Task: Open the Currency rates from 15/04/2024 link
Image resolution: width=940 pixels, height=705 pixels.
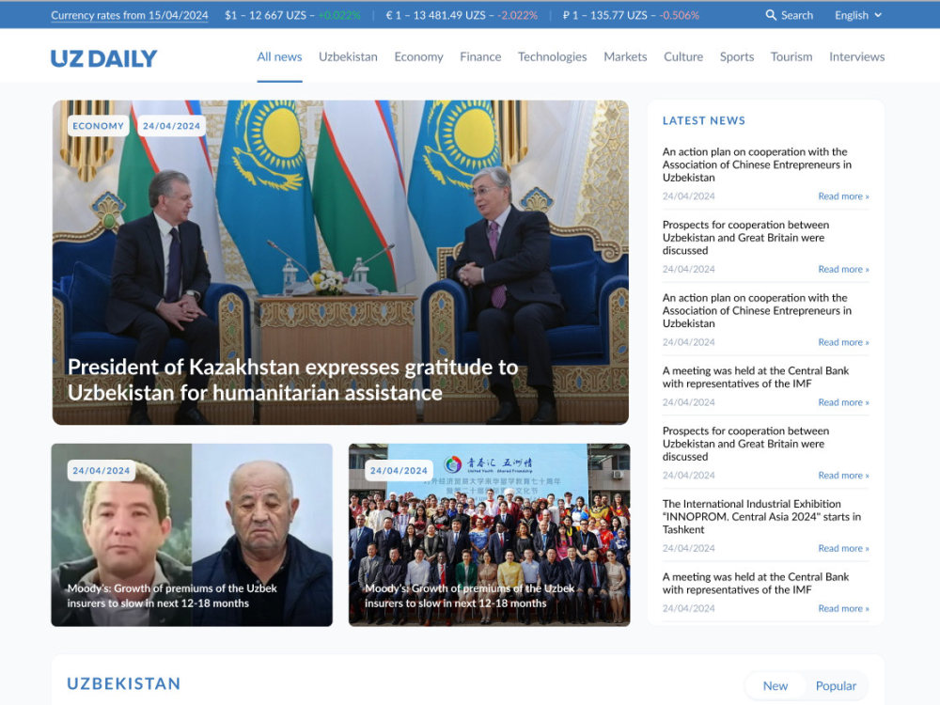Action: pos(130,15)
